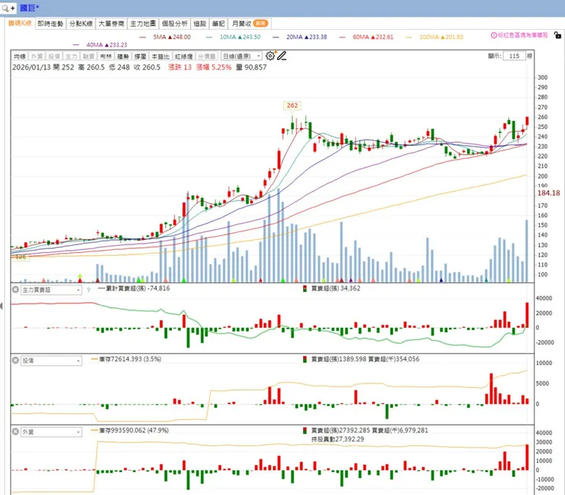Toggle 外資 overlay button
565x495 pixels.
point(37,57)
